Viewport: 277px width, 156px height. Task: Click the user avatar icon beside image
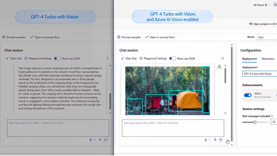tap(219, 67)
